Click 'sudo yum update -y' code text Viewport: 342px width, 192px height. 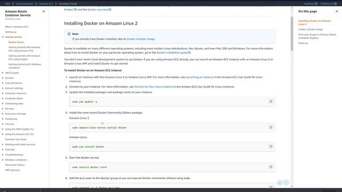[84, 102]
